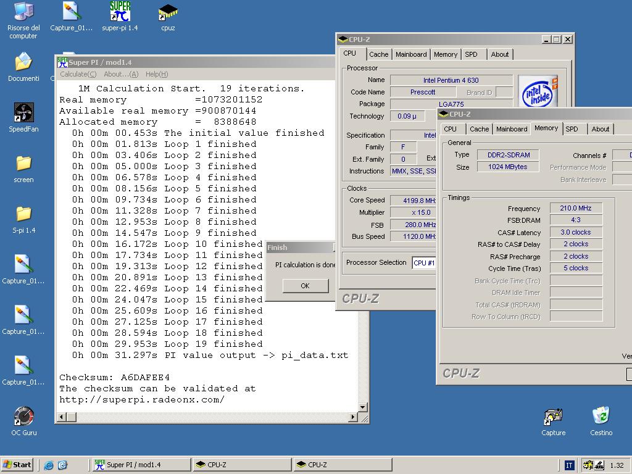Click the 3.0 clocks CAS latency value

tap(576, 232)
